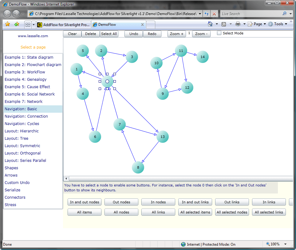Stop loading the current page

coord(214,14)
